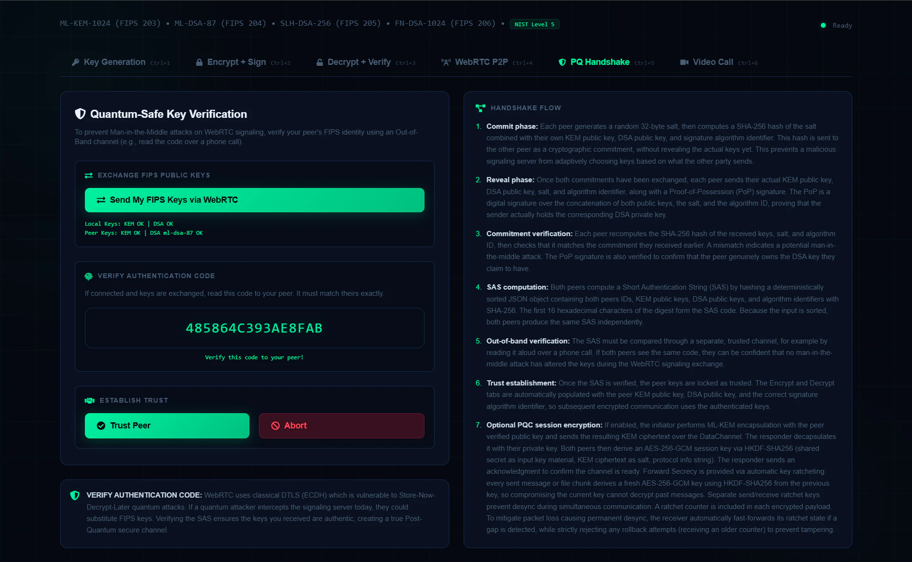912x562 pixels.
Task: Click the antenna icon on WebRTC P2P
Action: [x=446, y=62]
